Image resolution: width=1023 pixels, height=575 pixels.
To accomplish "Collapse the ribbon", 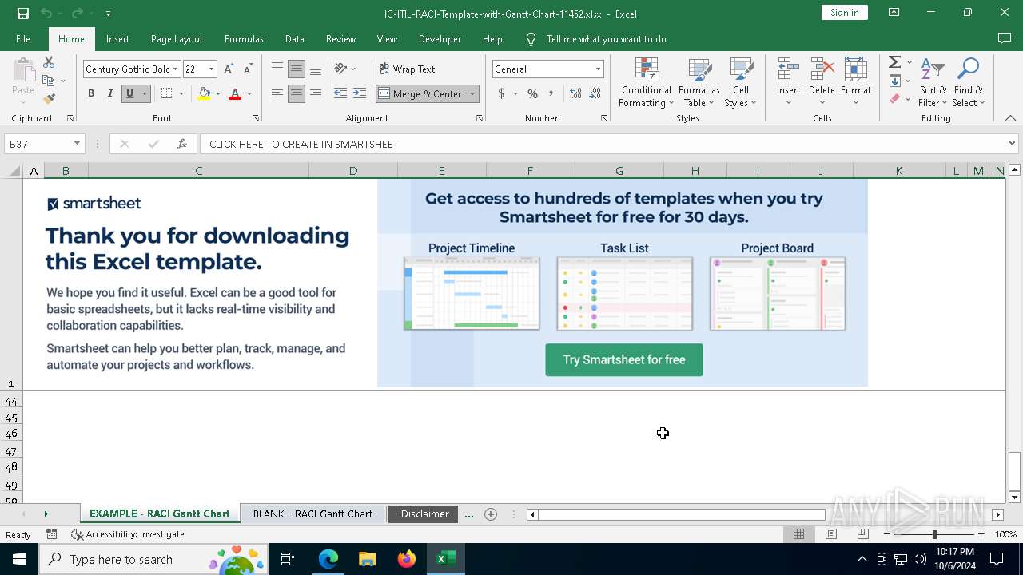I will pyautogui.click(x=1010, y=118).
